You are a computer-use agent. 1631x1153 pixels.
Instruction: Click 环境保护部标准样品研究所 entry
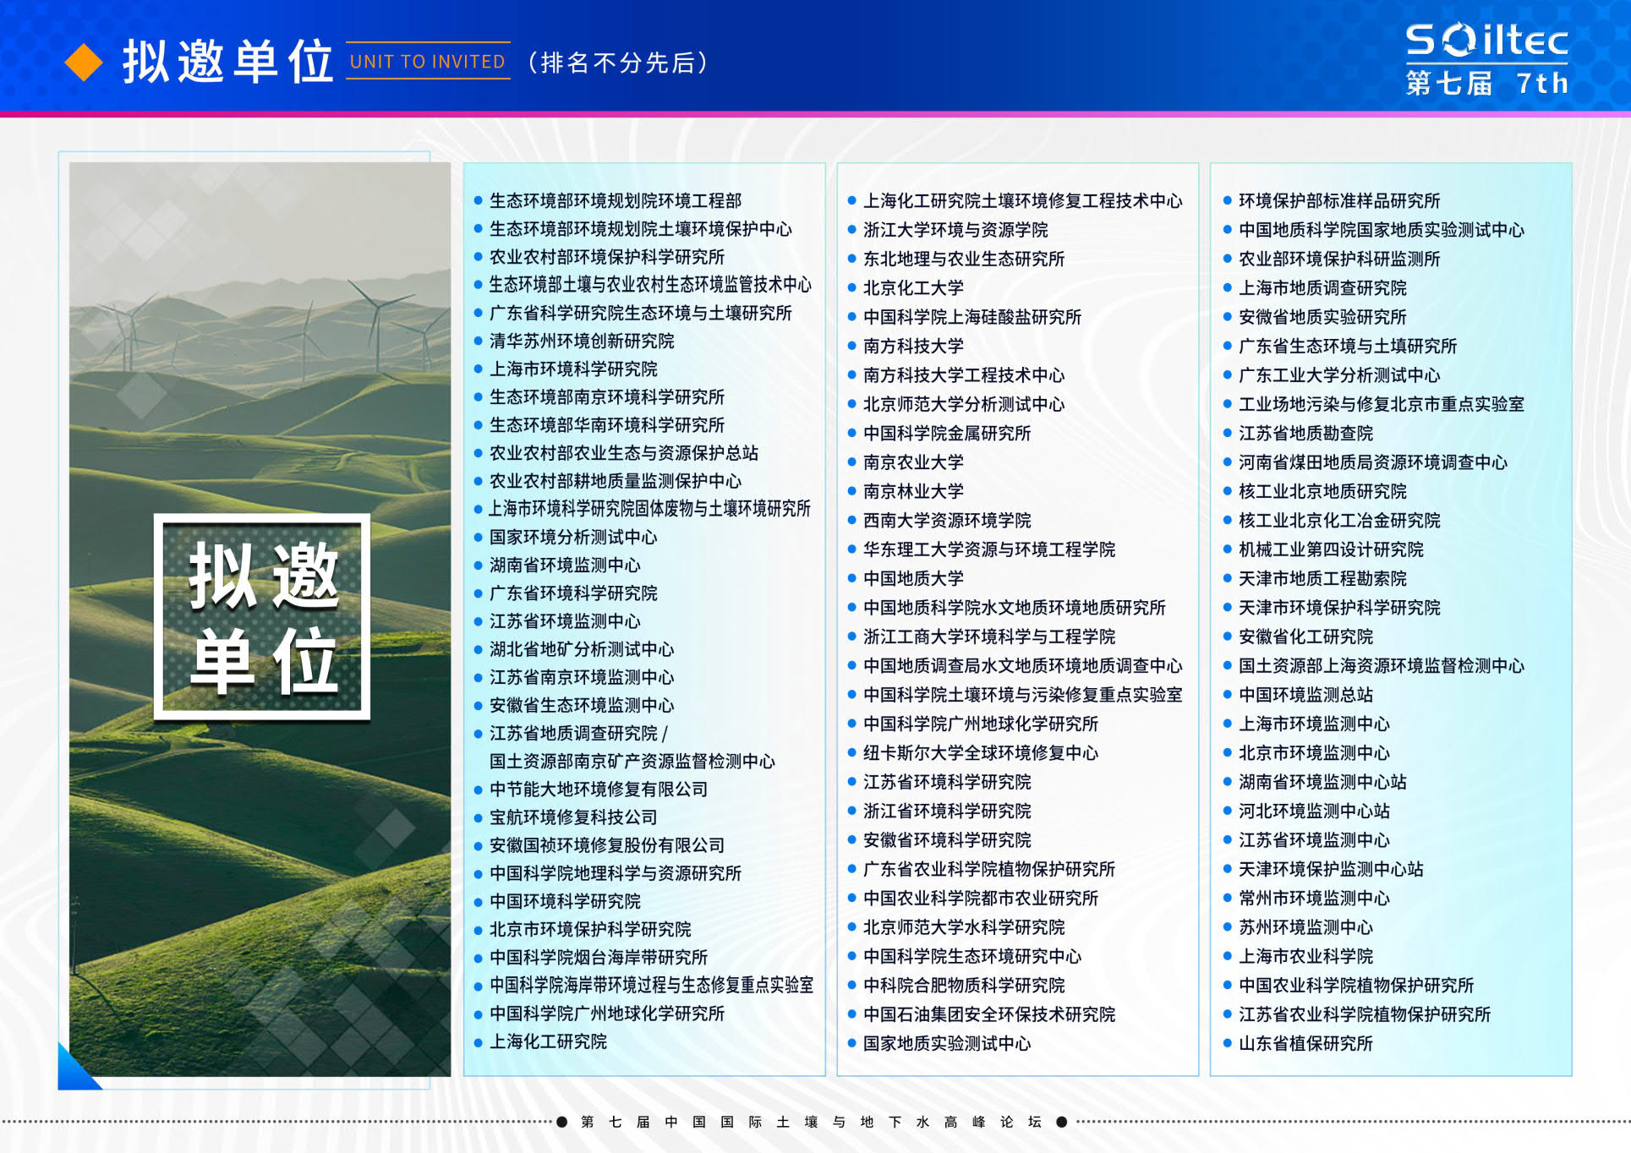pos(1339,200)
